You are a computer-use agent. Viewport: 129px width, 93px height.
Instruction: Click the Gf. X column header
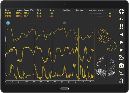(x=39, y=10)
